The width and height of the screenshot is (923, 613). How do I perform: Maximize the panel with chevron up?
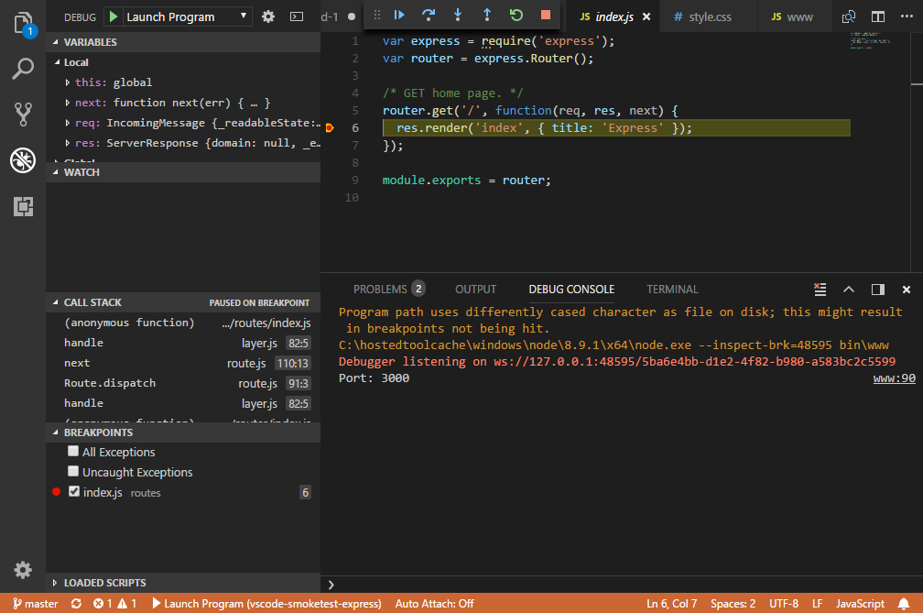pyautogui.click(x=848, y=290)
